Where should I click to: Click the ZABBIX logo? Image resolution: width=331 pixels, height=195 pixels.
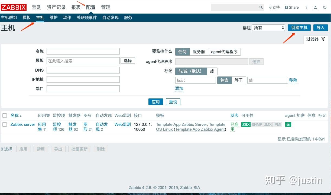tap(14, 7)
